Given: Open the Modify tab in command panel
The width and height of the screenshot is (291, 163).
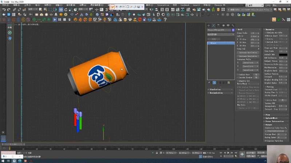Looking at the screenshot, I should point(214,25).
